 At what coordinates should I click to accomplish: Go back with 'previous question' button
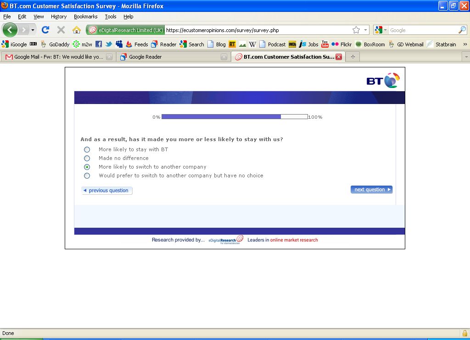[107, 191]
